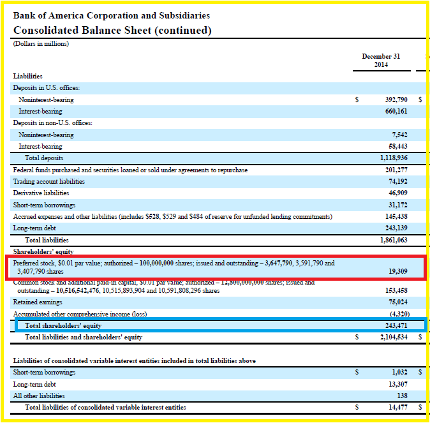Screen dimensions: 430x423
Task: Select the value 74,192
Action: [398, 181]
